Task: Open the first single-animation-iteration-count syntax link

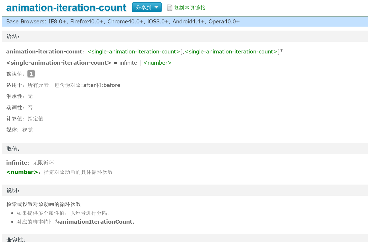Action: click(x=134, y=52)
